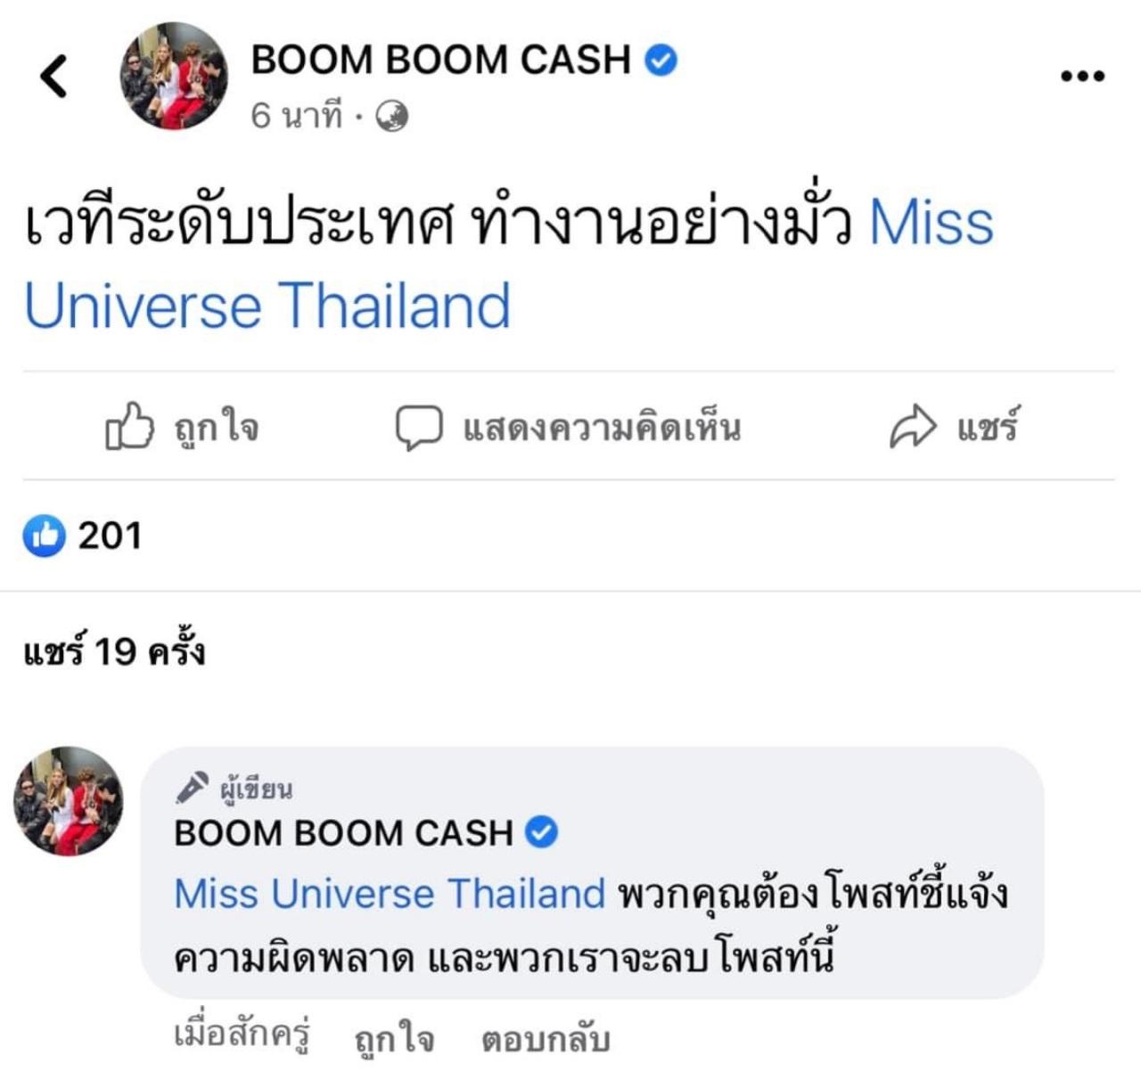Click the thumbs-up icon to like the post
The height and width of the screenshot is (1088, 1141).
[x=130, y=427]
